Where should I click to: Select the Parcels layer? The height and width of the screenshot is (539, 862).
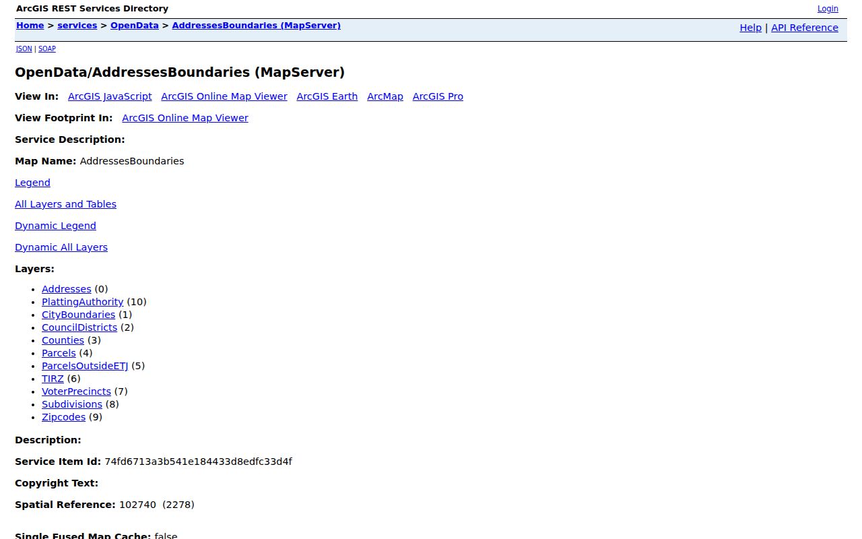[59, 353]
